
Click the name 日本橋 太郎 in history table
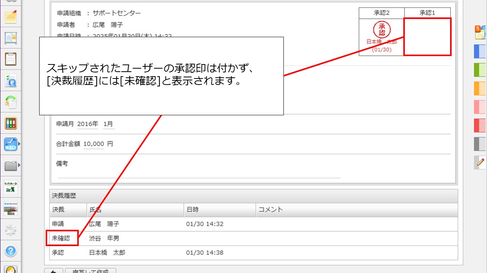[107, 253]
